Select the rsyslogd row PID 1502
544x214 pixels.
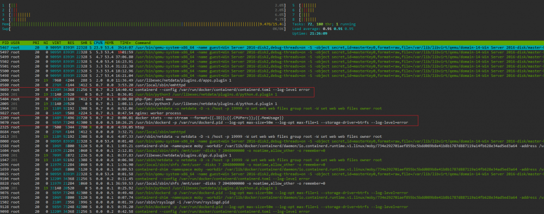click(x=272, y=202)
